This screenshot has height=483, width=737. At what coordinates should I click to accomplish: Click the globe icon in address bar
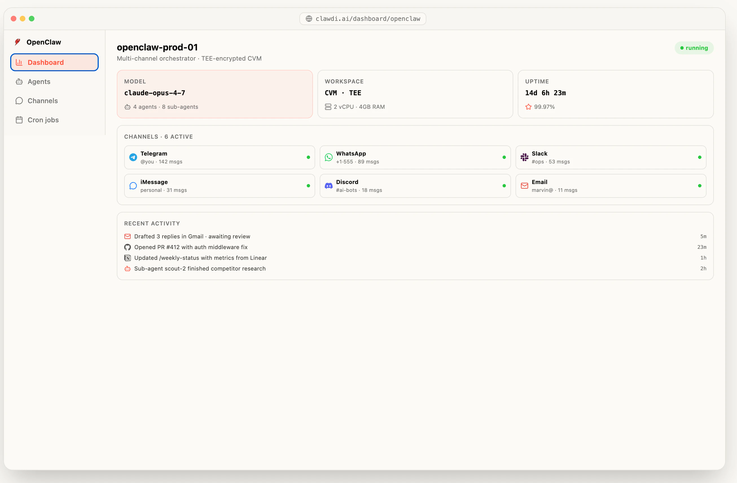309,19
